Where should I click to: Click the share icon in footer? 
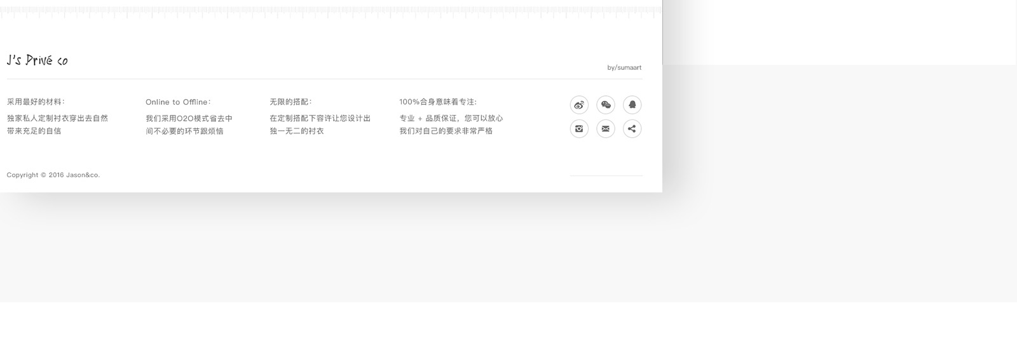[632, 129]
